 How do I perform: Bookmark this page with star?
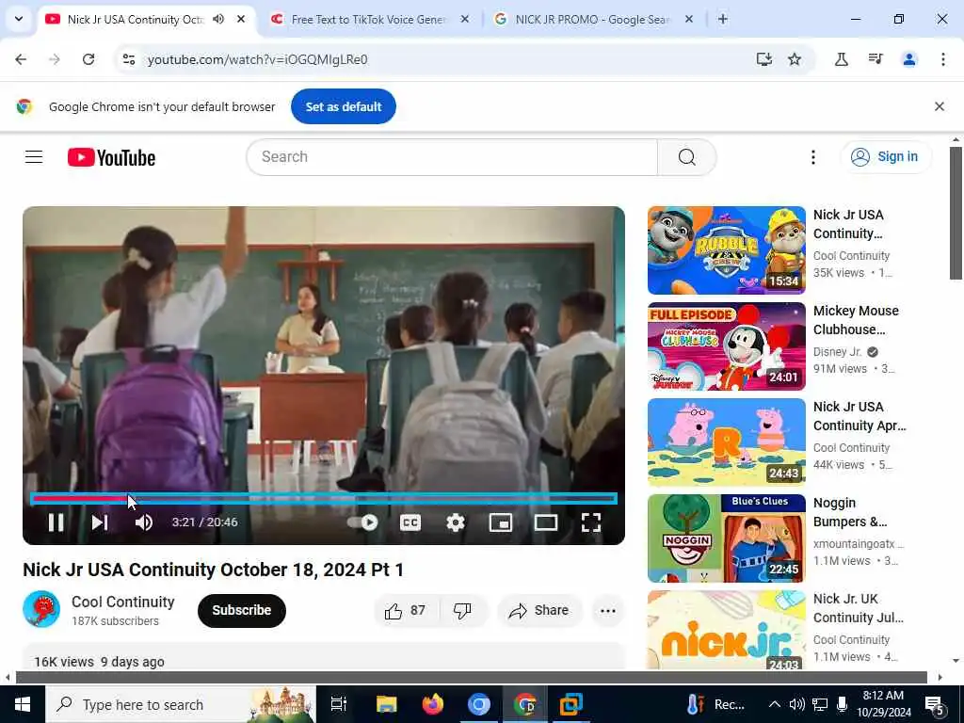(795, 59)
